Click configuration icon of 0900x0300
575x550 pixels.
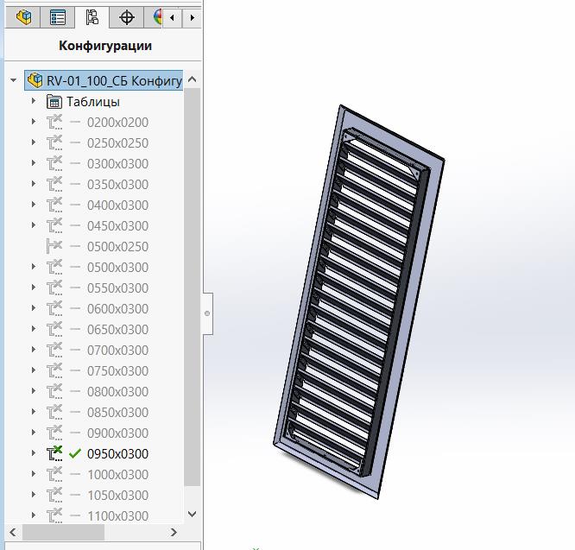[54, 433]
